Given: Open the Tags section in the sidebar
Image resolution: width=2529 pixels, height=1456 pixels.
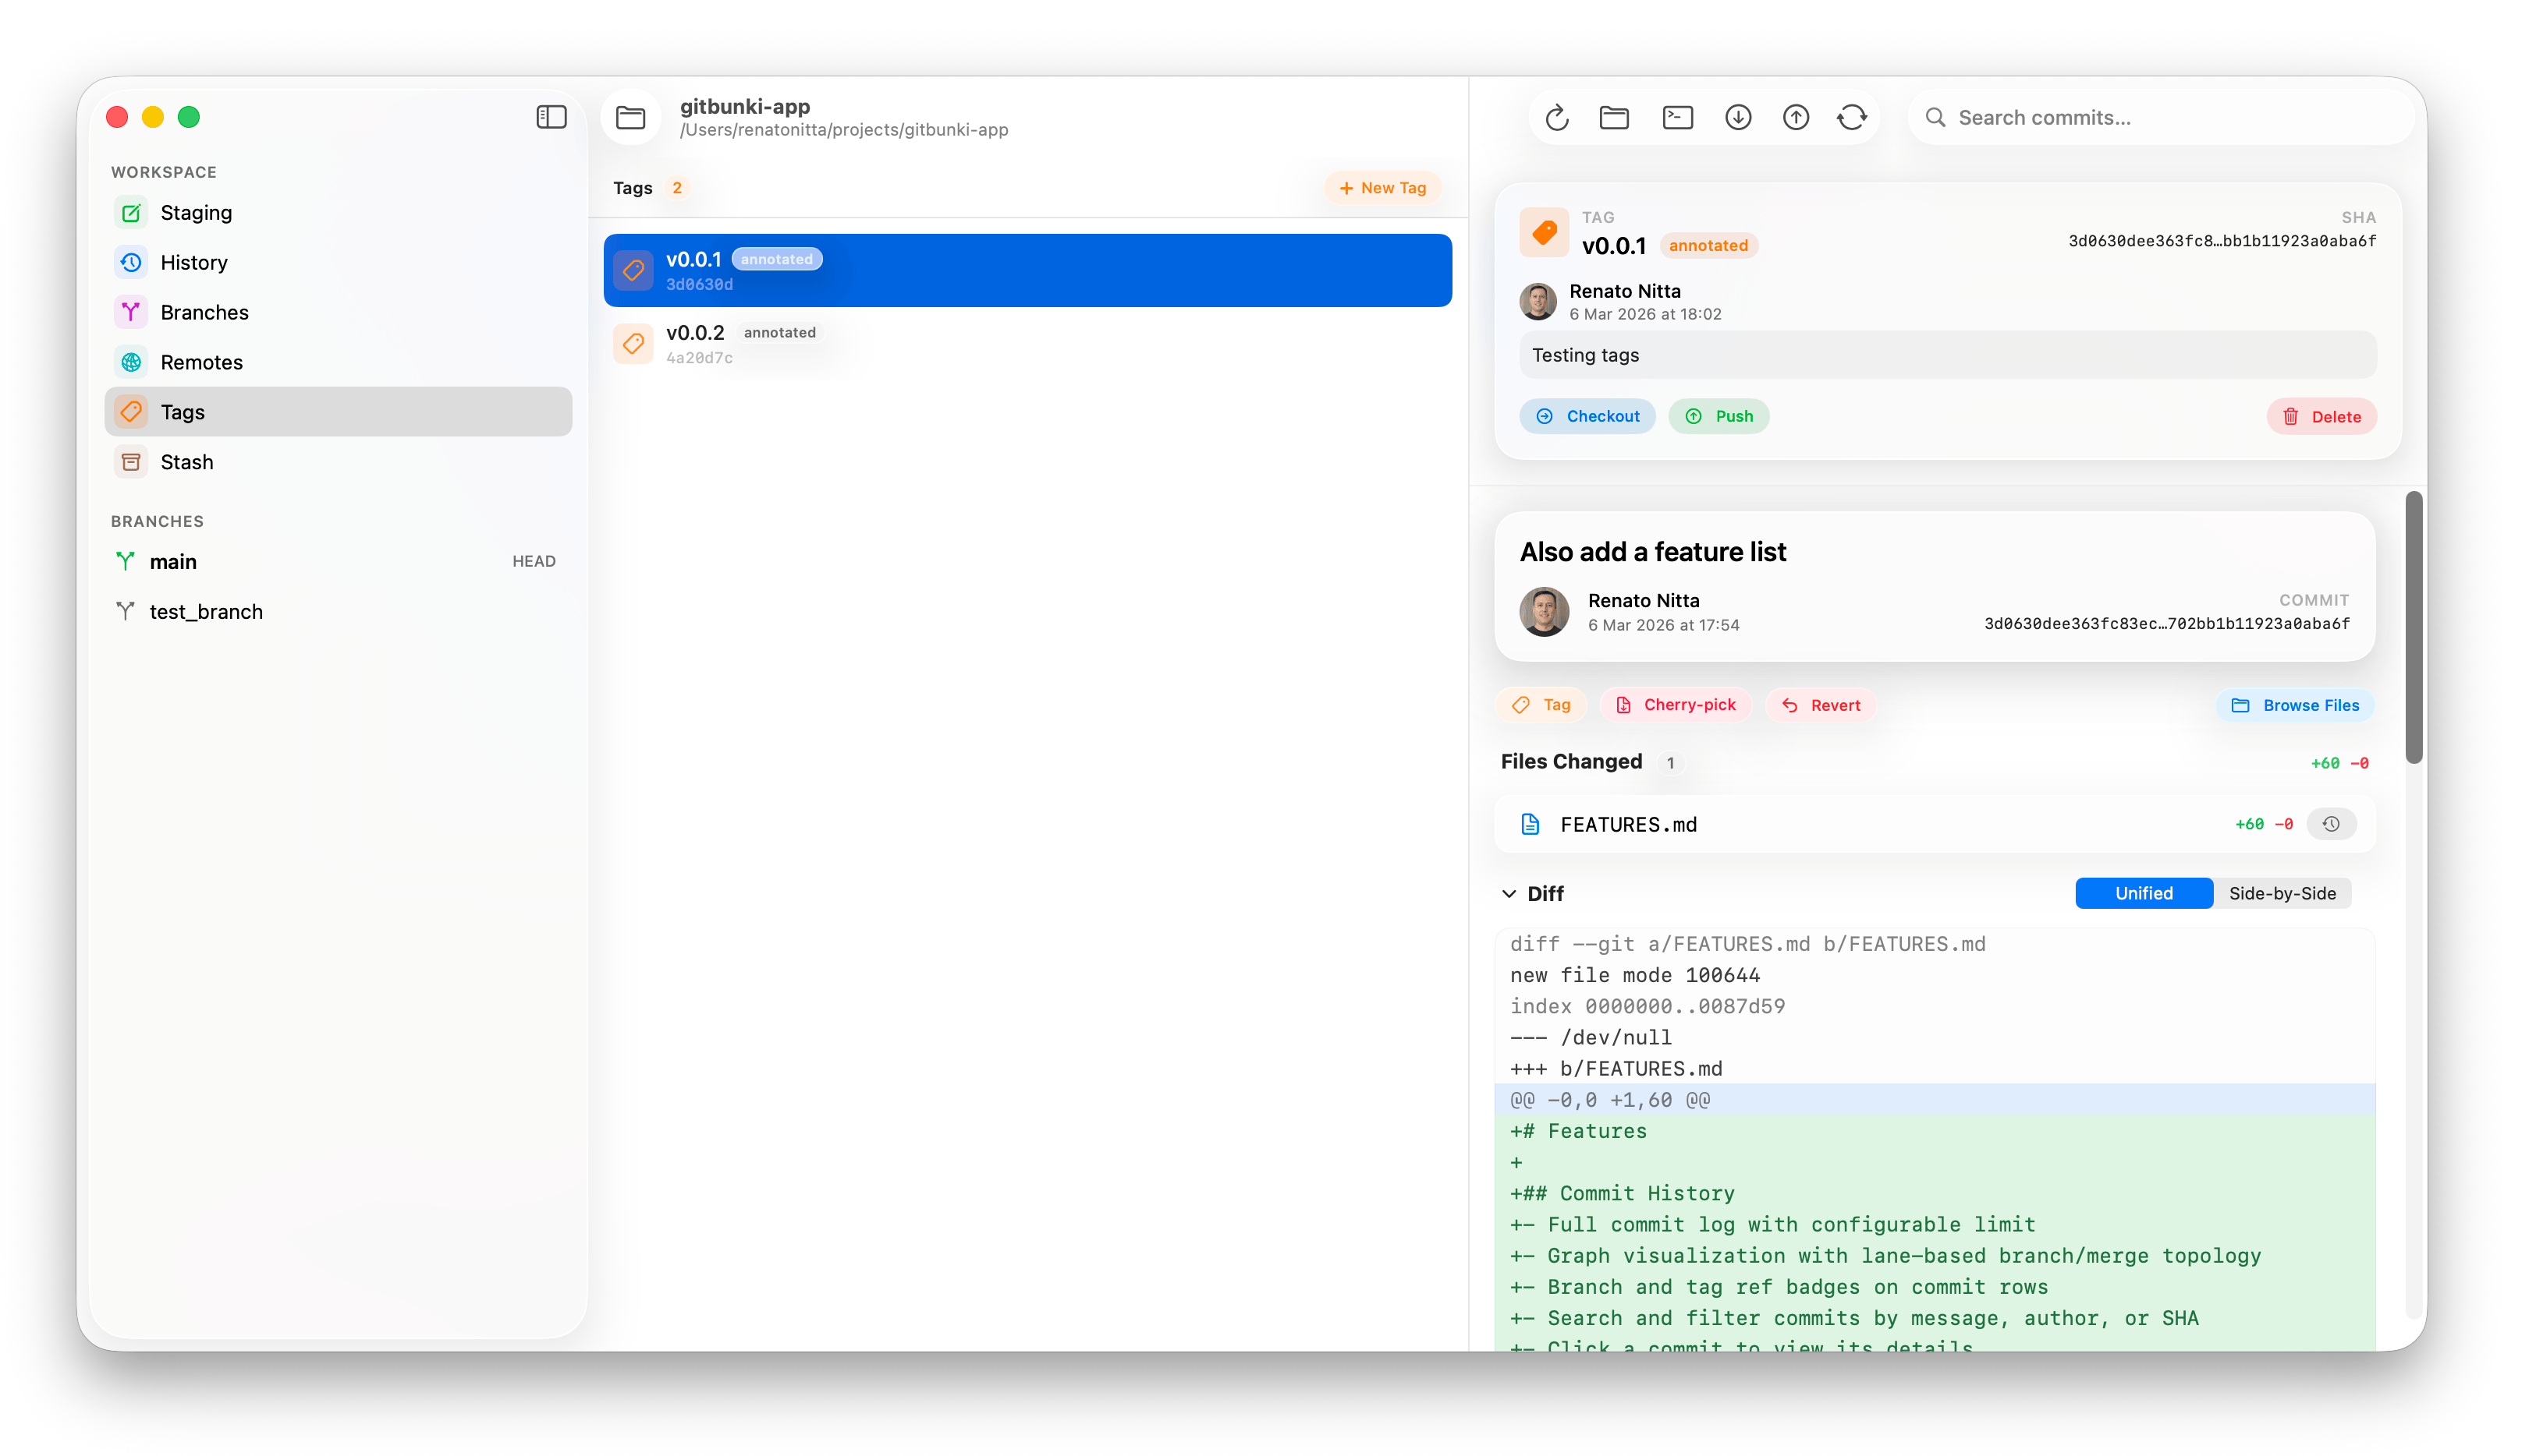Looking at the screenshot, I should tap(339, 412).
